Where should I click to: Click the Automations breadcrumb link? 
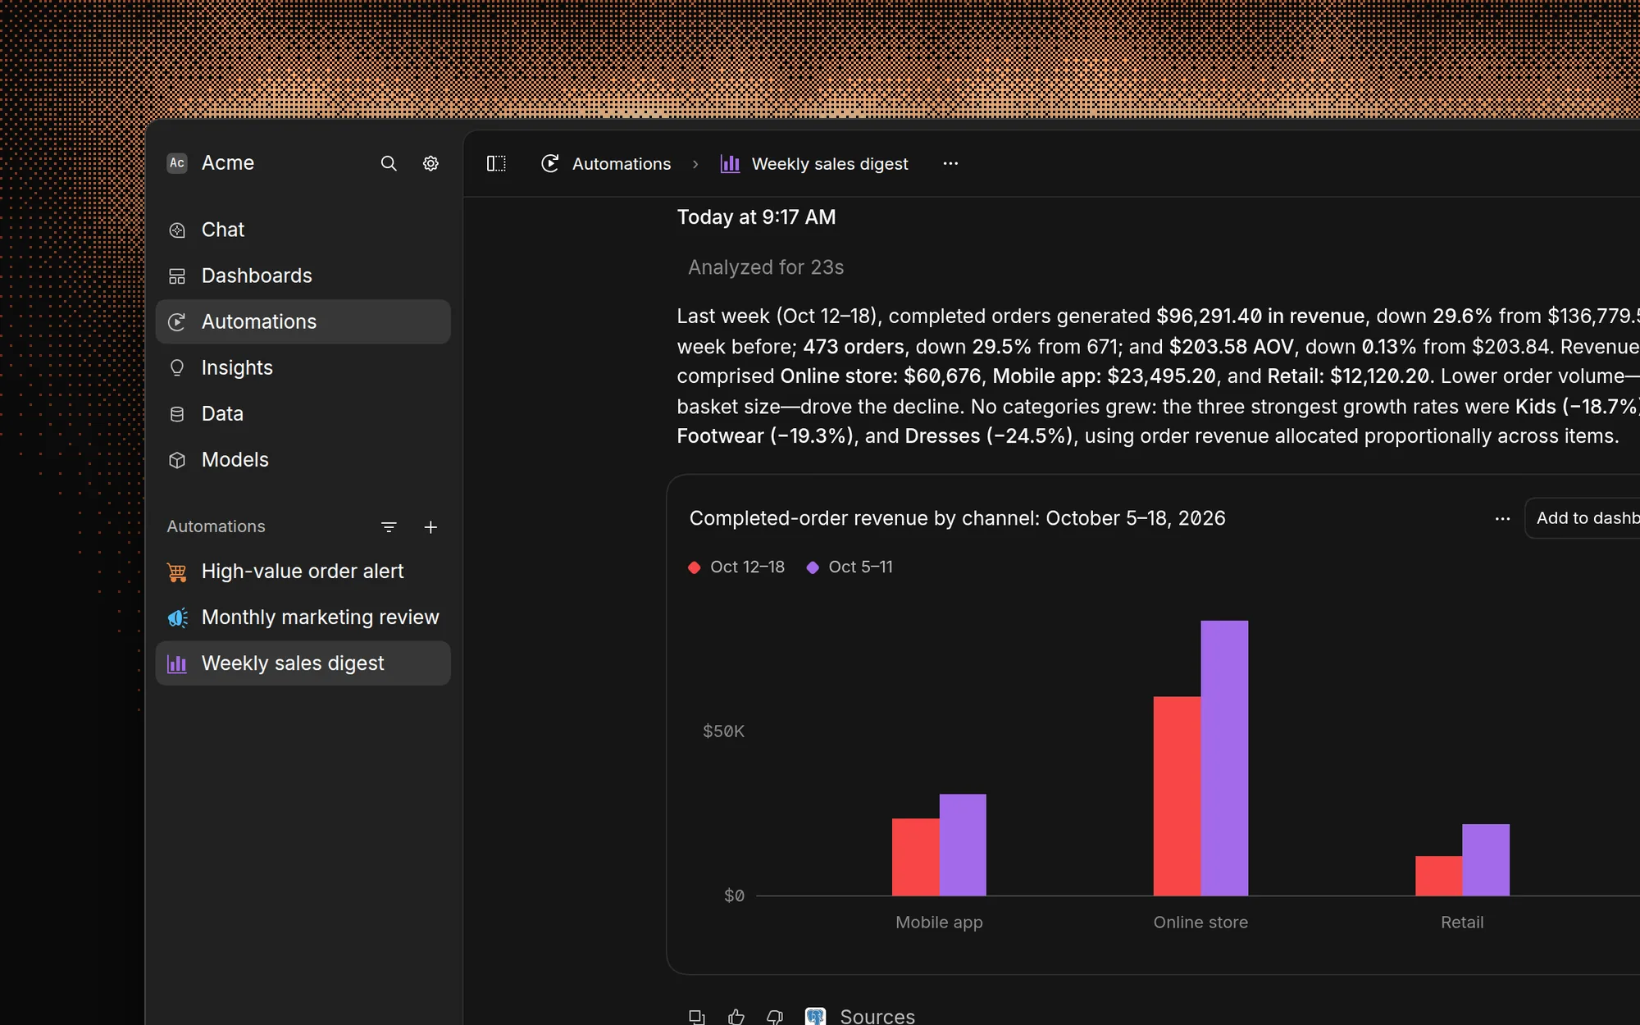click(x=606, y=164)
